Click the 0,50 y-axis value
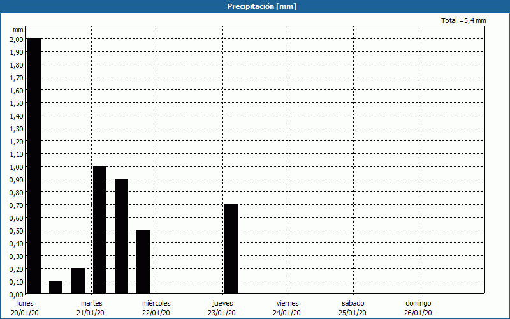The image size is (510, 319). 17,230
